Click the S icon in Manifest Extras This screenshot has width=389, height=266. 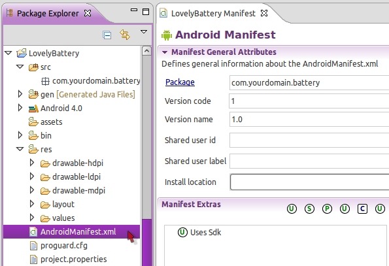tap(309, 208)
